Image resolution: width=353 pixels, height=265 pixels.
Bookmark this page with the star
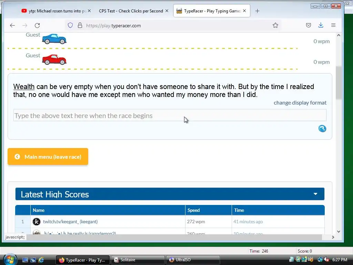(275, 25)
